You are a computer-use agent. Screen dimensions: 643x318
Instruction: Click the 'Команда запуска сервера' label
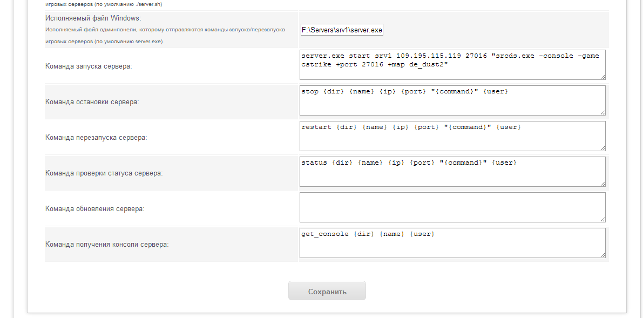point(89,66)
